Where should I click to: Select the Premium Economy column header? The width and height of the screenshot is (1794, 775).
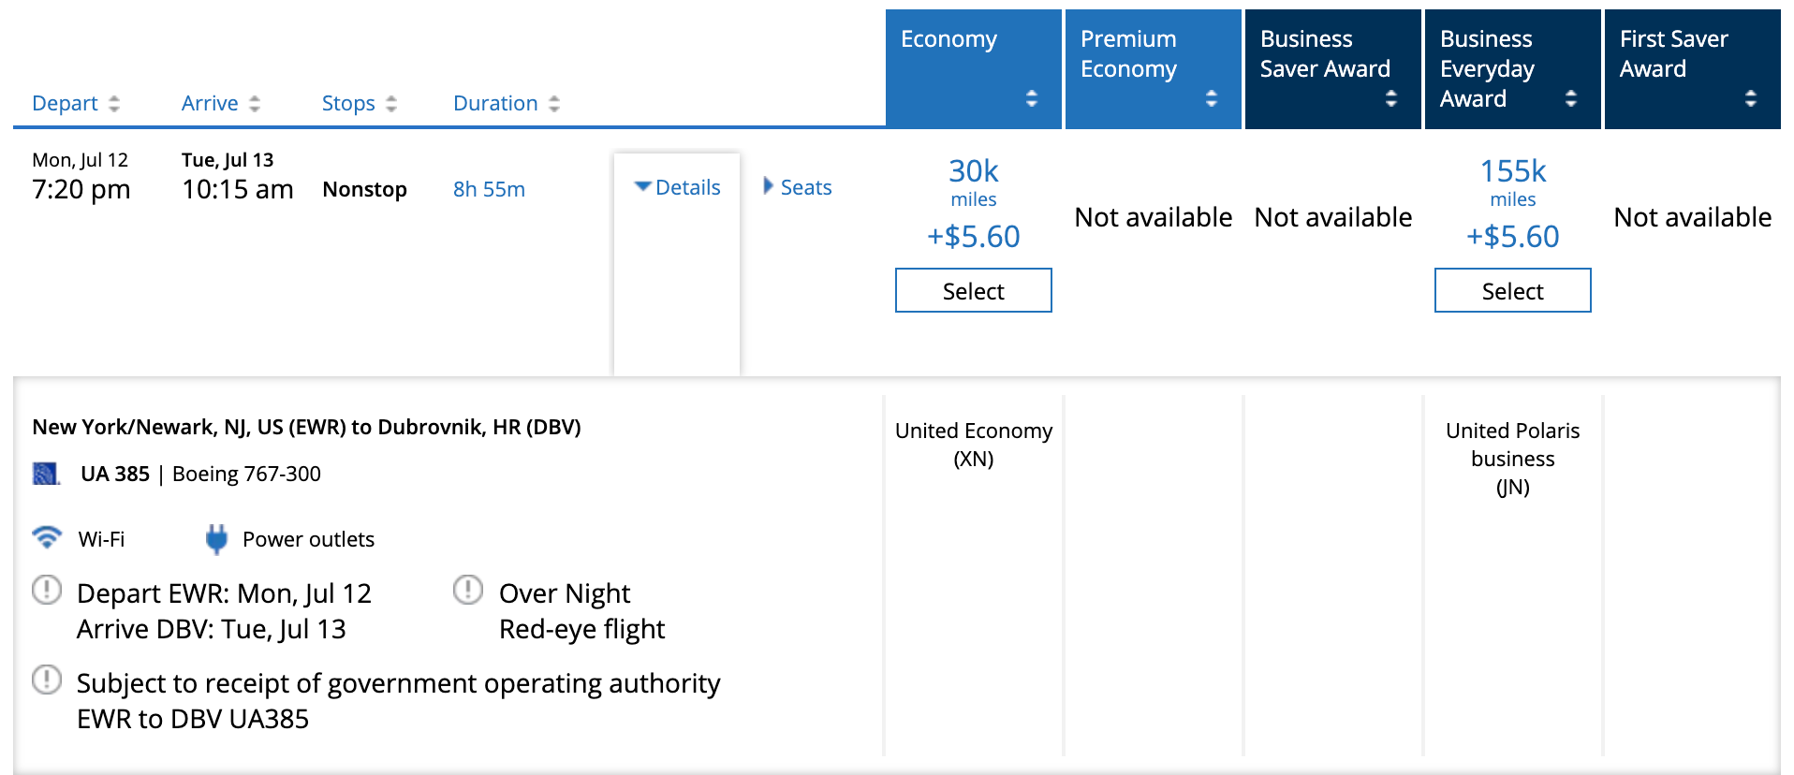1153,68
